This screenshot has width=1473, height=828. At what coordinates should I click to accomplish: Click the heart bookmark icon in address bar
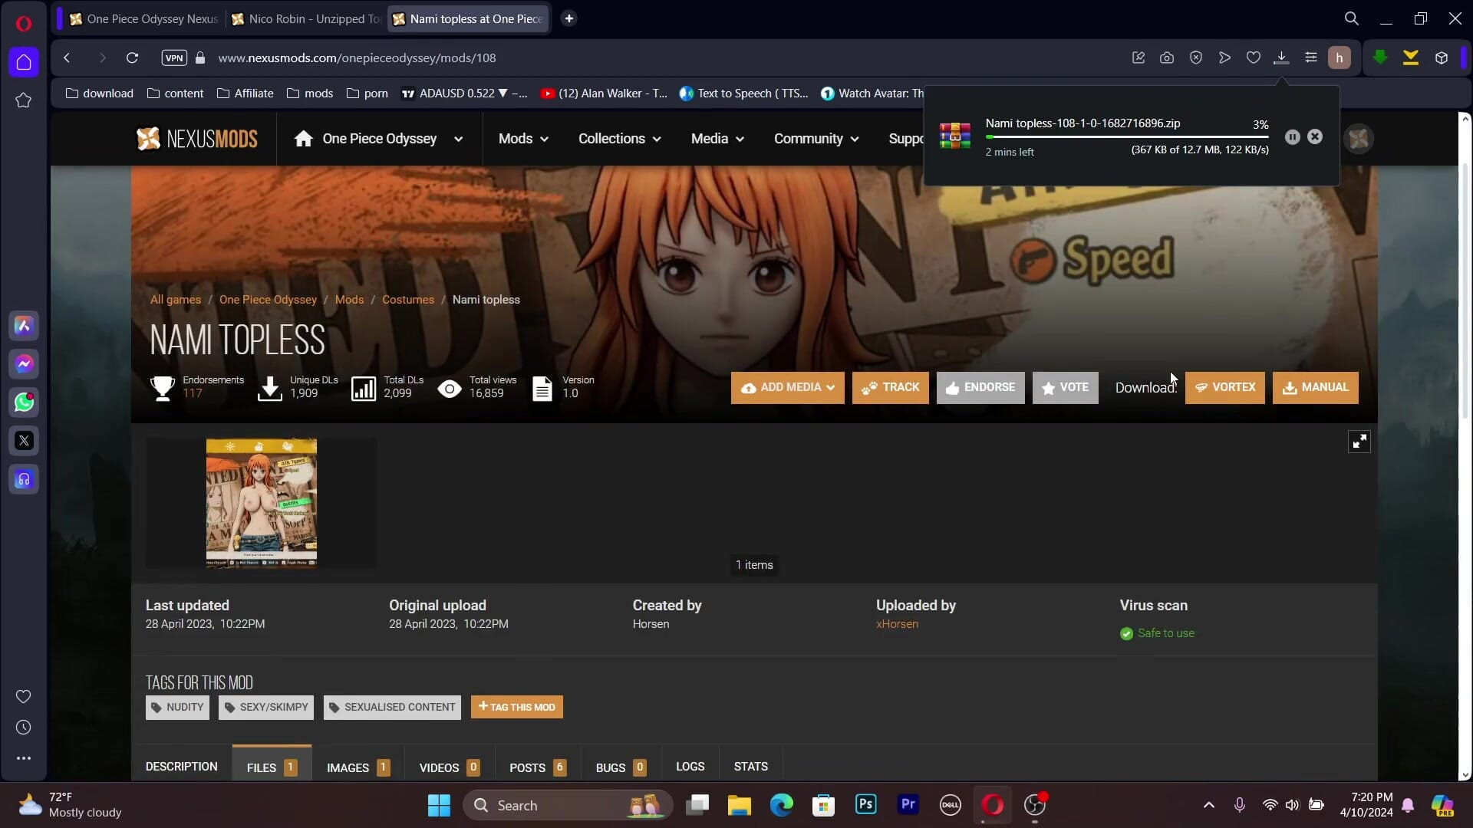pos(1253,58)
